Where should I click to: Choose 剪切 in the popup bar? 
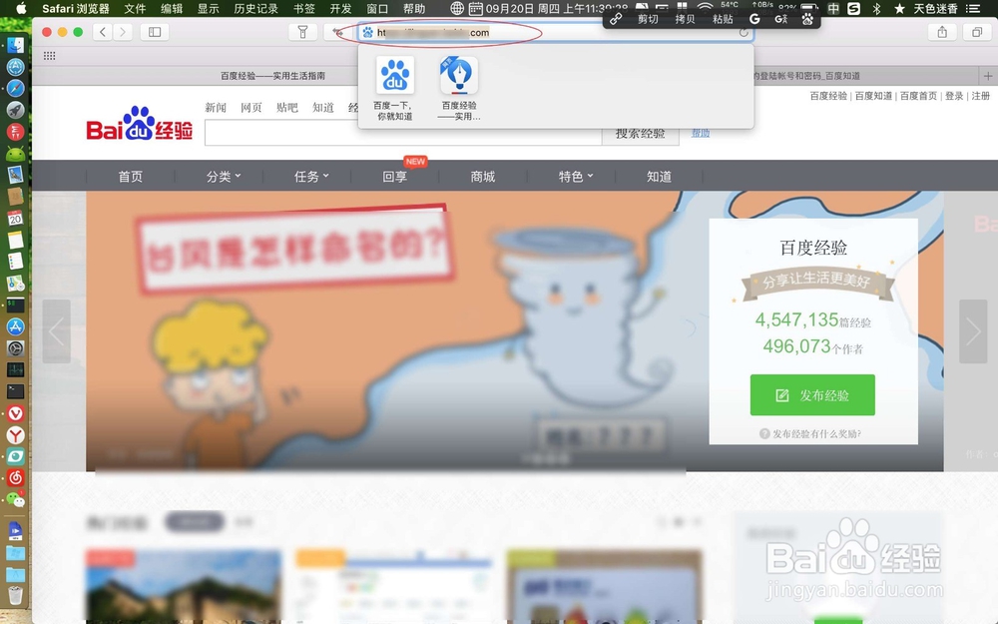point(648,19)
